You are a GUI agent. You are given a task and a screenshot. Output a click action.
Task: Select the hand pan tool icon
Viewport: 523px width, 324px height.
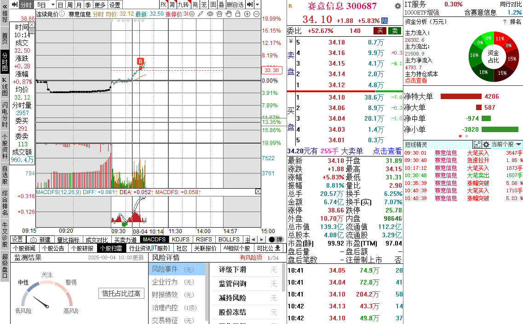point(229,14)
